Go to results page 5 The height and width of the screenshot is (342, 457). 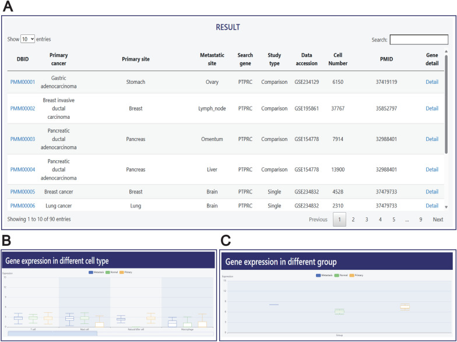click(x=394, y=219)
